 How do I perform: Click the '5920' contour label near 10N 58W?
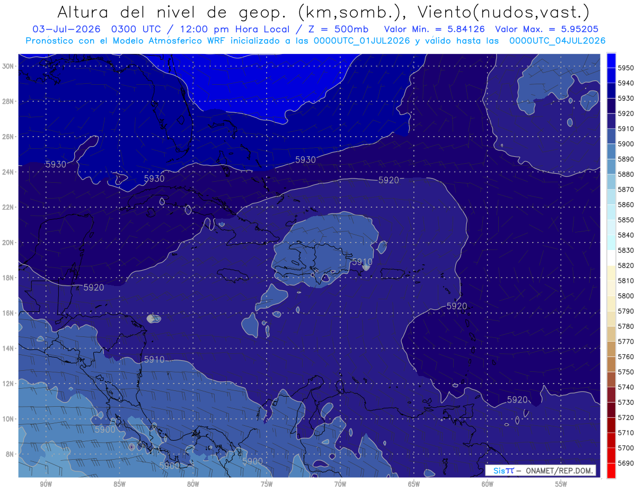(517, 399)
